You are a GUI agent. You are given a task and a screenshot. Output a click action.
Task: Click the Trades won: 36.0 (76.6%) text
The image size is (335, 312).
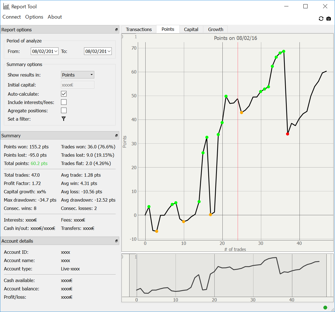pos(88,147)
